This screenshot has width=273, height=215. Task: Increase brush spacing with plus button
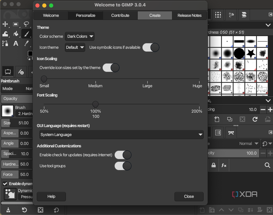click(270, 110)
